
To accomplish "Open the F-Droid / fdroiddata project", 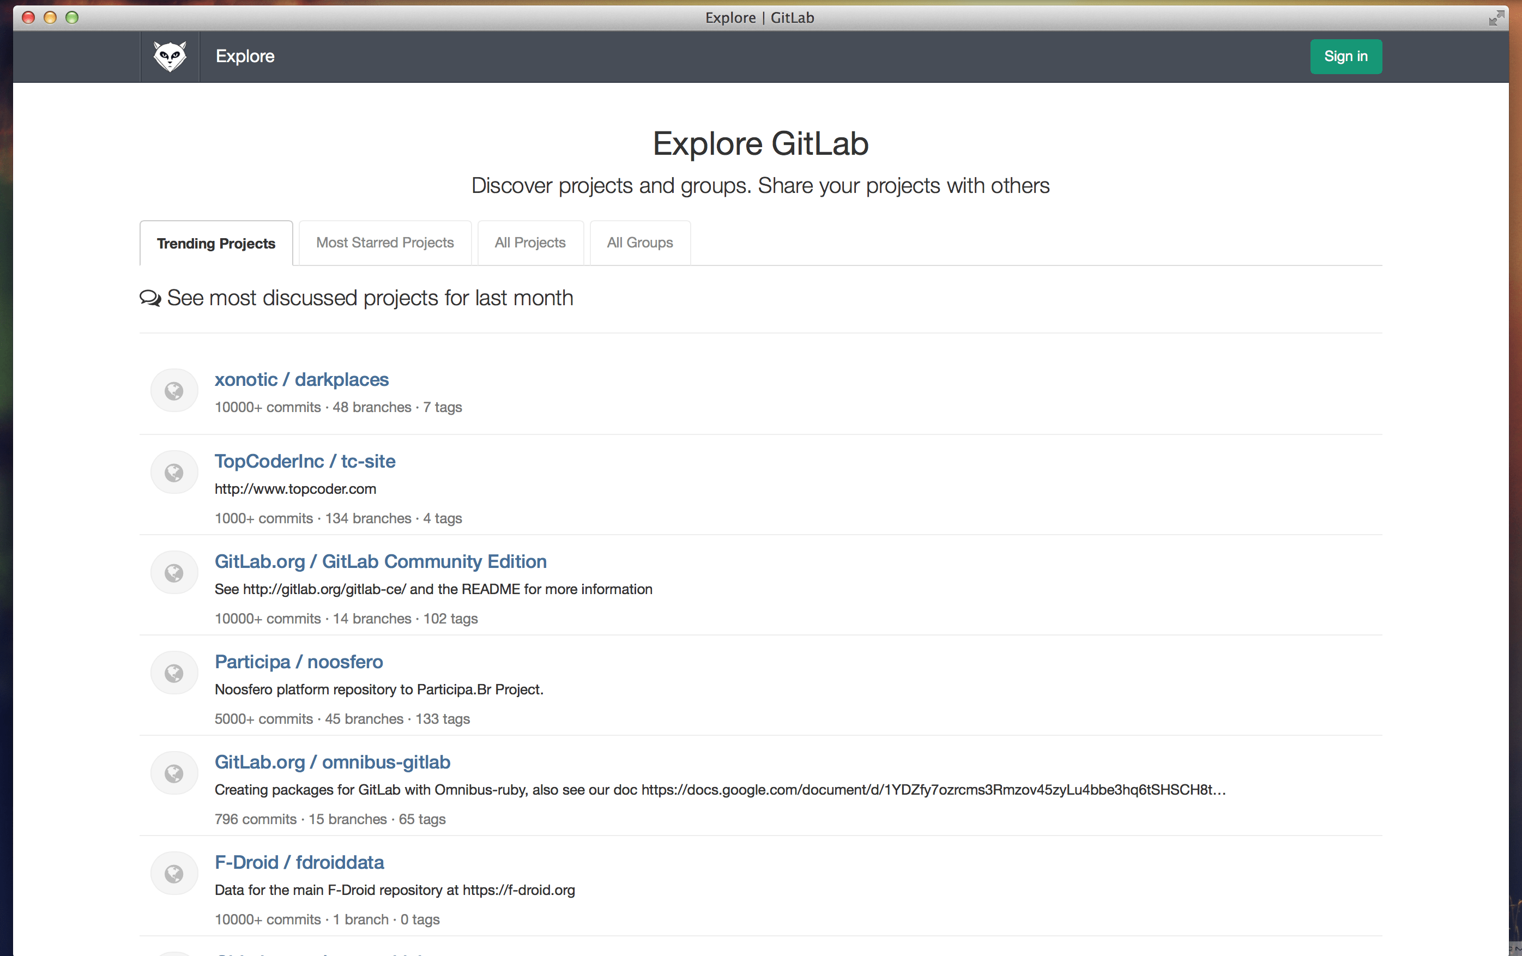I will pos(299,862).
